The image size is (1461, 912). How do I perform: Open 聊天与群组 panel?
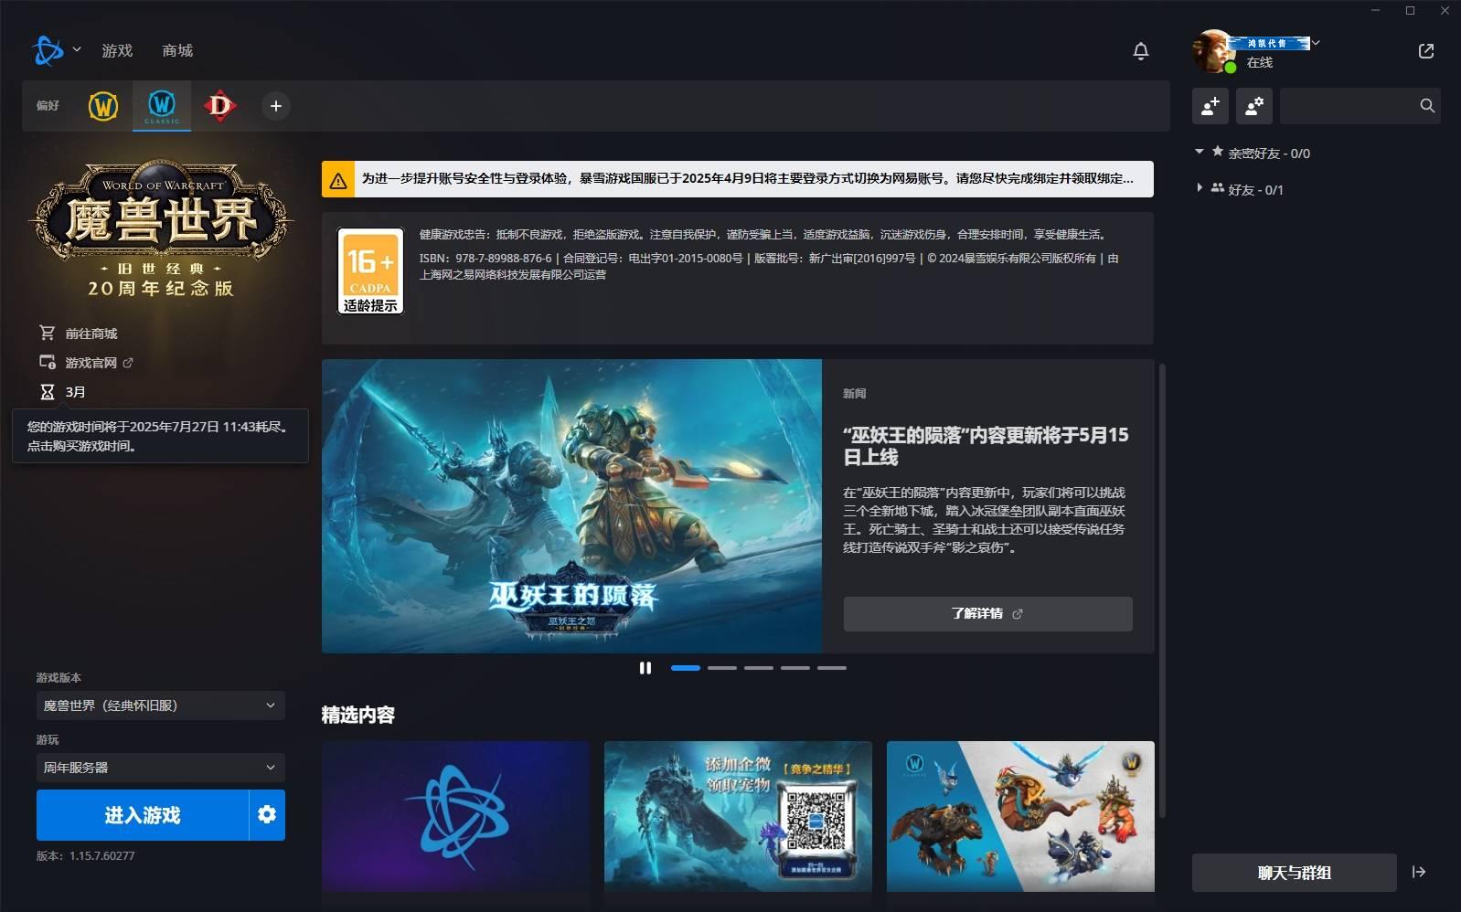(x=1294, y=873)
